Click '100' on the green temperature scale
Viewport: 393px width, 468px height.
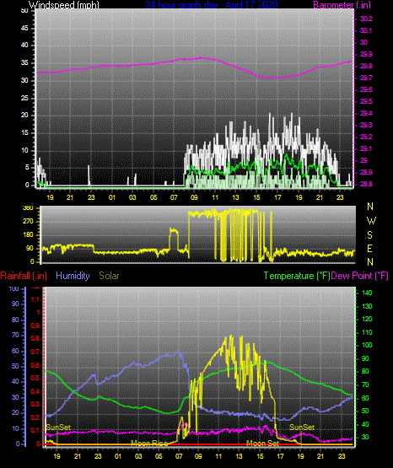pos(367,345)
